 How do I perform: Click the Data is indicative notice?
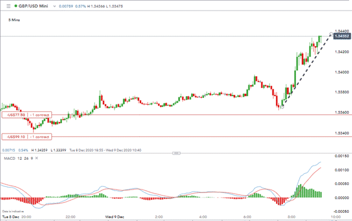pyautogui.click(x=13, y=211)
